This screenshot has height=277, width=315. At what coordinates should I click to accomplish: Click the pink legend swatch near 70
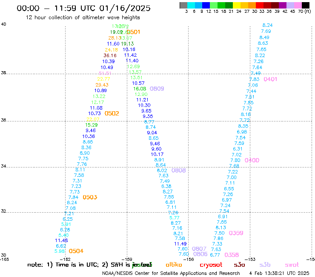298,5
